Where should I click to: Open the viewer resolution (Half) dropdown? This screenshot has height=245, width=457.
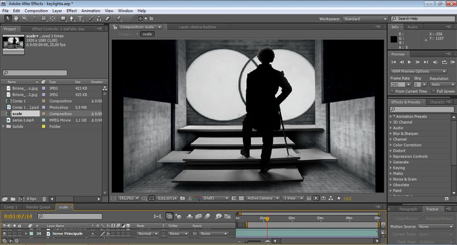click(x=216, y=198)
